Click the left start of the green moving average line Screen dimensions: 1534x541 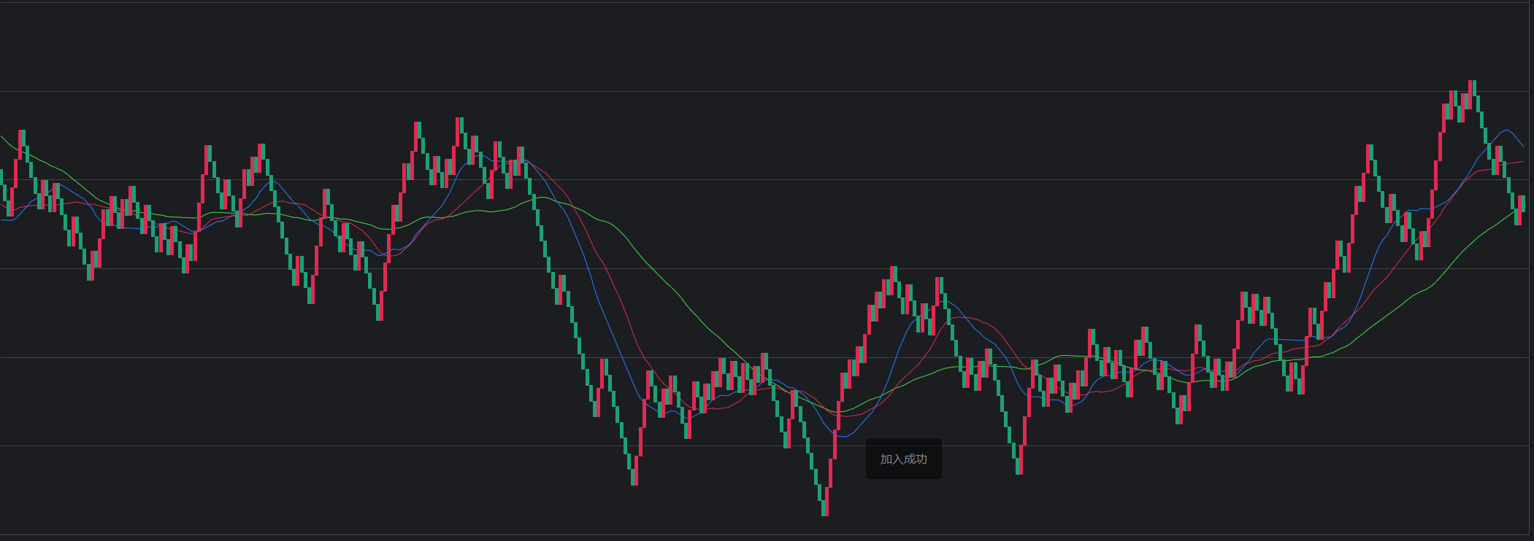click(x=2, y=136)
